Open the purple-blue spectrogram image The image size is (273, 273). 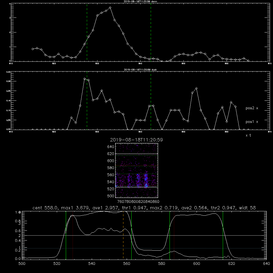pos(137,170)
